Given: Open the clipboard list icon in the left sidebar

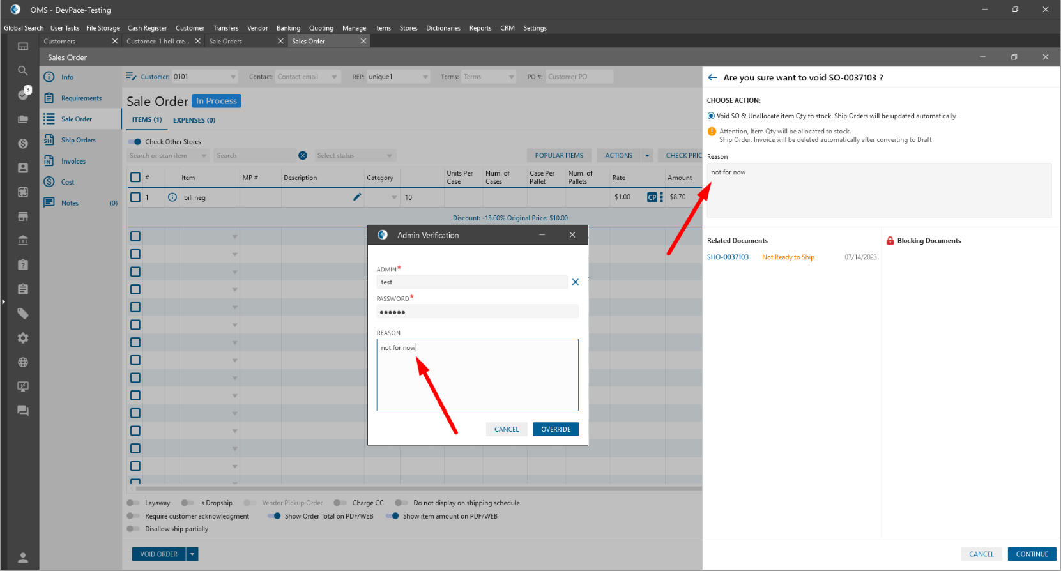Looking at the screenshot, I should [23, 289].
